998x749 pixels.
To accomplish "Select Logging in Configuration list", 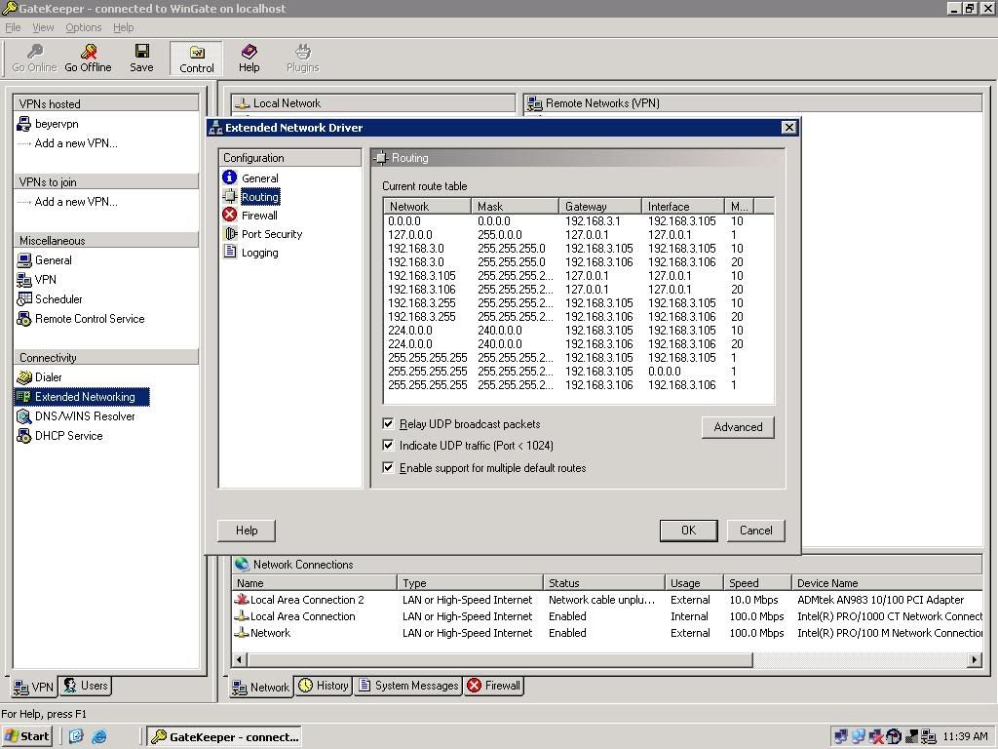I will click(x=250, y=253).
